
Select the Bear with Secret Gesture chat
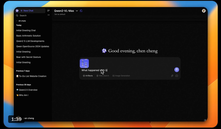[x=28, y=57]
